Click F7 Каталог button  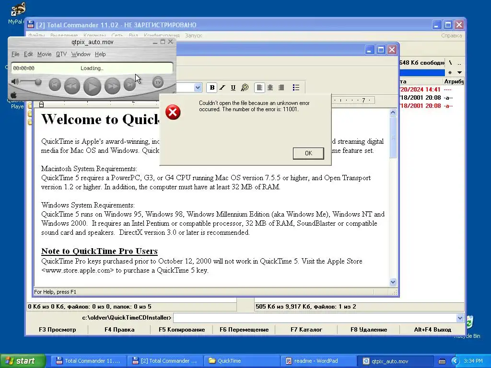[x=306, y=330]
